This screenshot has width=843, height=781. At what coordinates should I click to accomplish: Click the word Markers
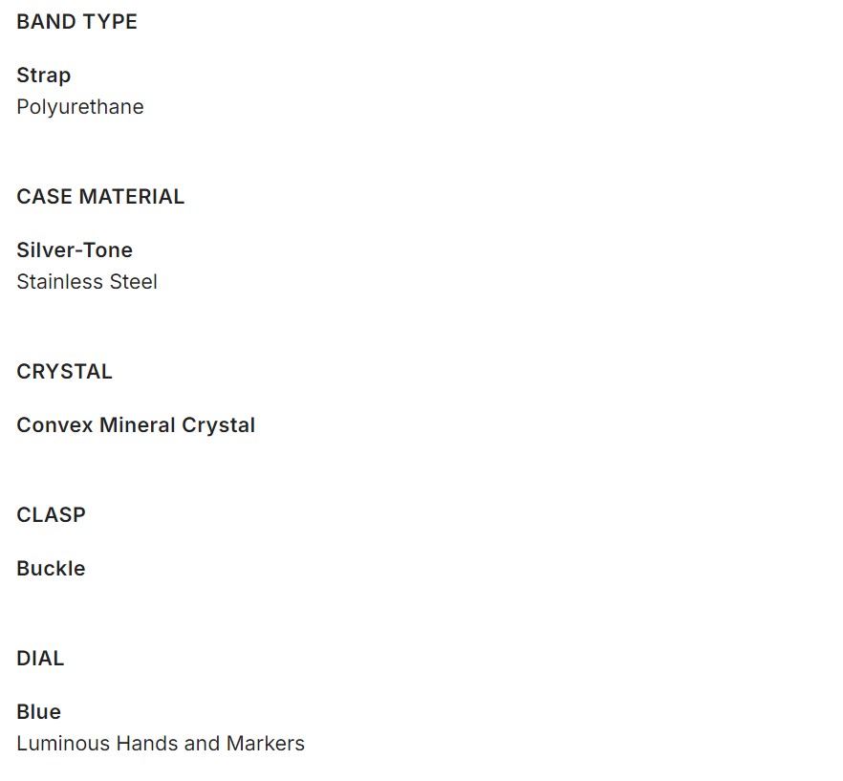point(266,744)
